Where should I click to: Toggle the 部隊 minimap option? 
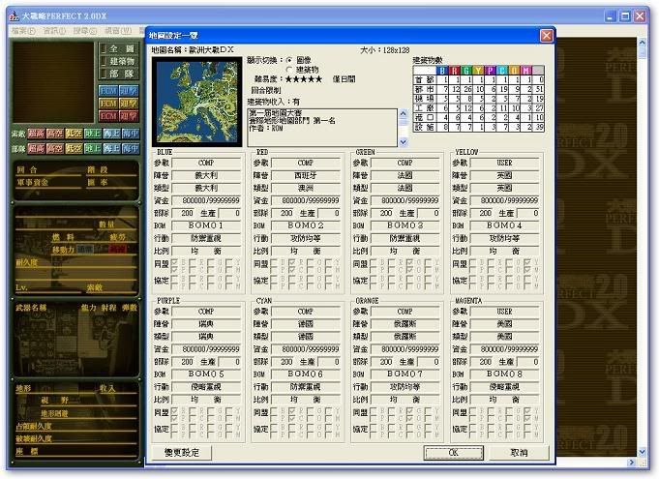point(118,74)
